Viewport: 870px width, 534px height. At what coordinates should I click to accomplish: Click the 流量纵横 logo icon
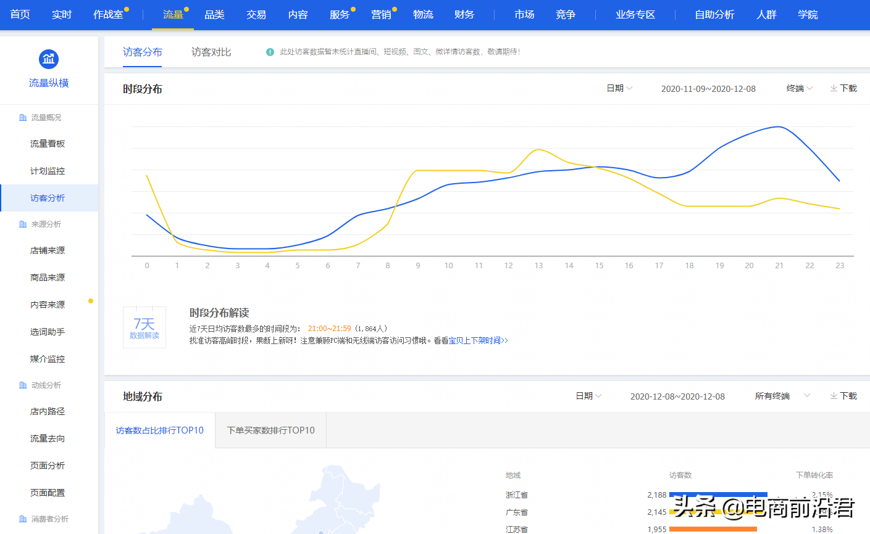coord(49,59)
